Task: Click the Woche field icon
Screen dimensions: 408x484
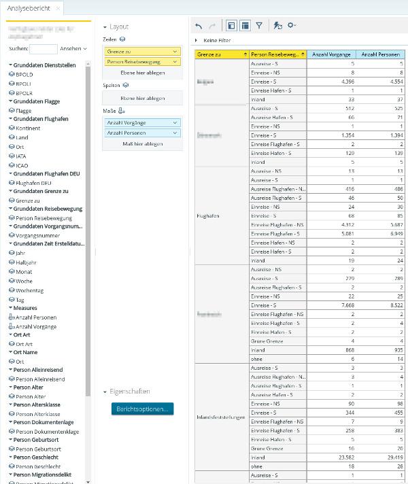Action: pos(12,281)
